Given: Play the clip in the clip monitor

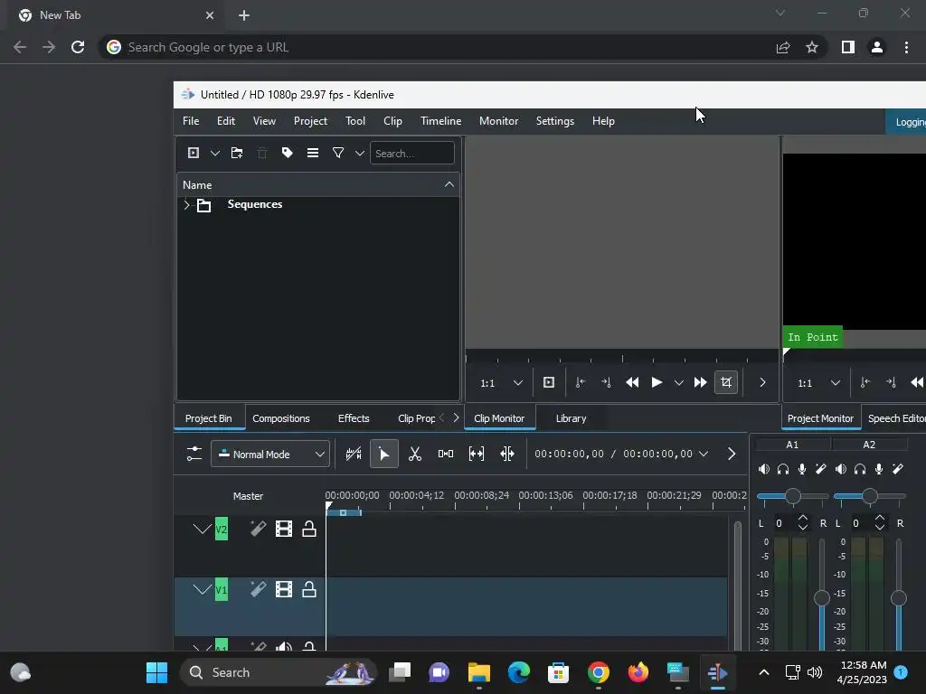Looking at the screenshot, I should 657,382.
